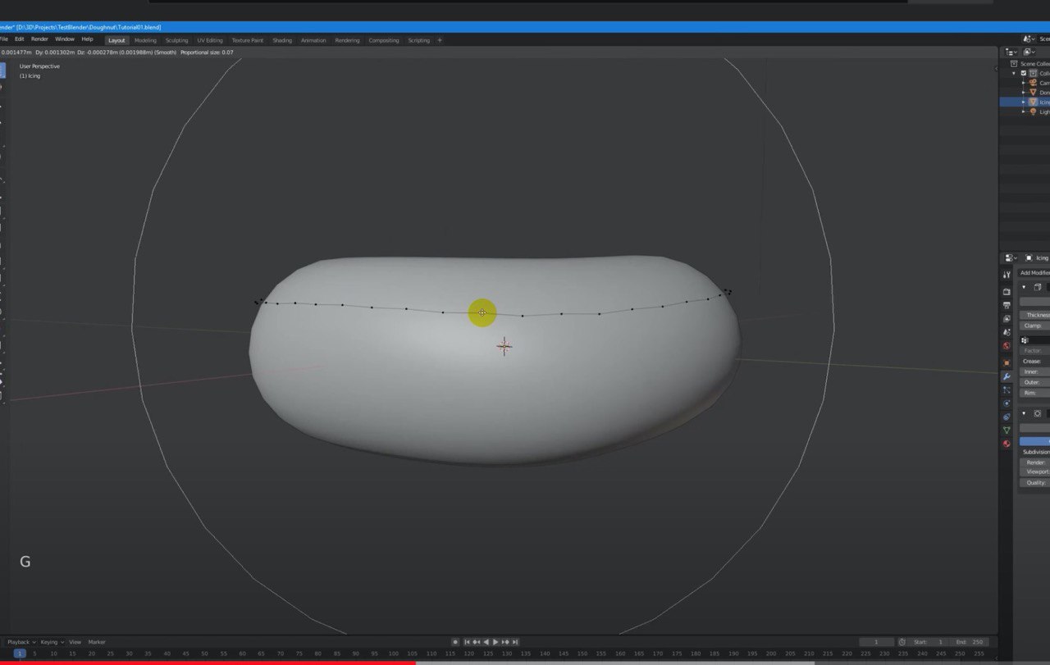The image size is (1050, 665).
Task: Switch to the Sculpting workspace tab
Action: coord(176,40)
